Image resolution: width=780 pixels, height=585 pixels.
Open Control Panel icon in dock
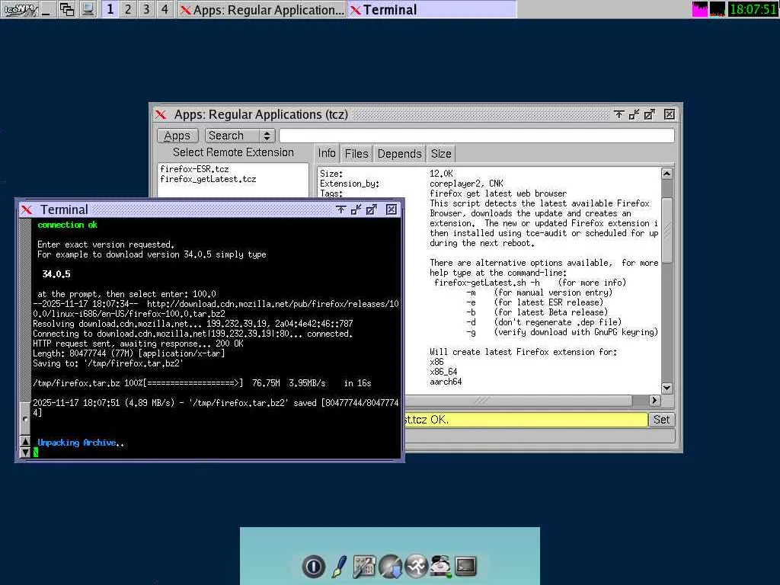(364, 566)
